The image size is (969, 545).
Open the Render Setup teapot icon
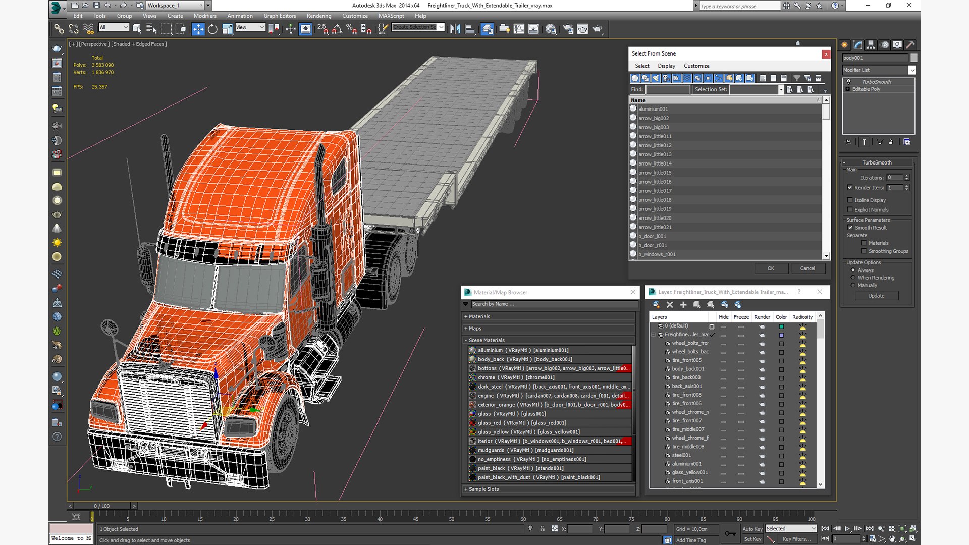(568, 29)
